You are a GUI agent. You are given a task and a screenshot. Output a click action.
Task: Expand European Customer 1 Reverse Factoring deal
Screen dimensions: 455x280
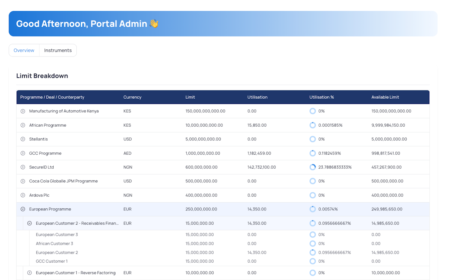click(x=30, y=273)
